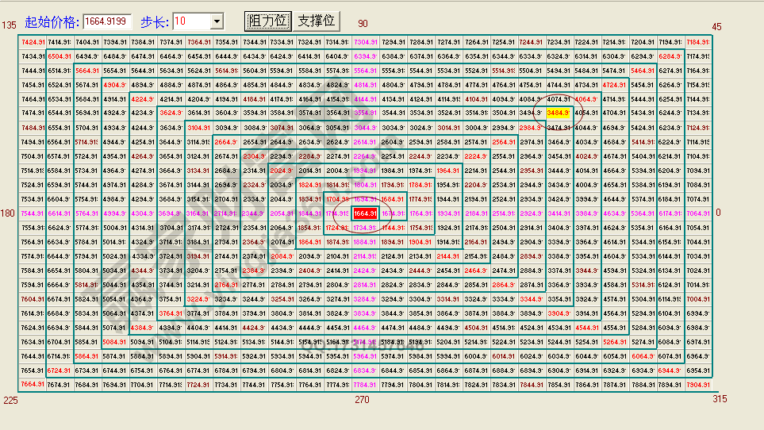The width and height of the screenshot is (764, 430).
Task: Click the bottom-left corner cell 7664.91
Action: [x=33, y=385]
